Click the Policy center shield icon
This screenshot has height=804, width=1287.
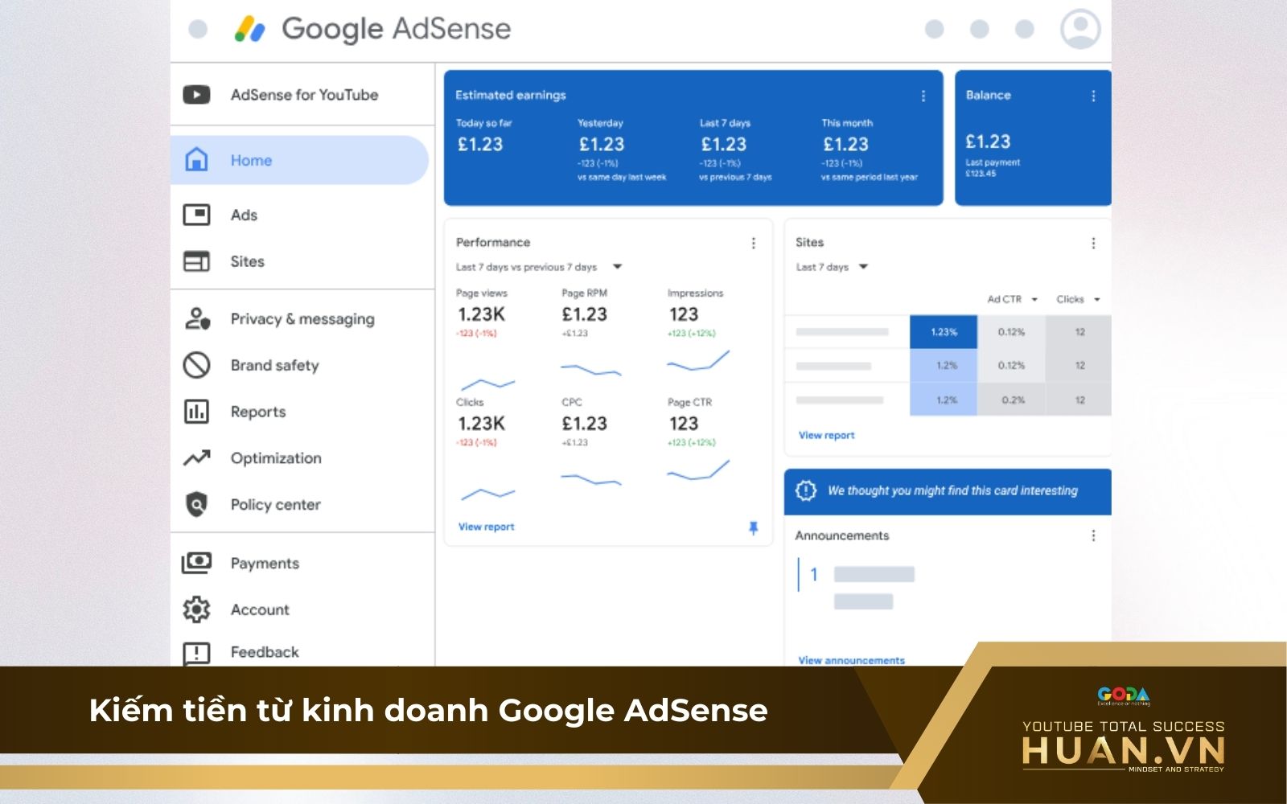click(x=195, y=504)
